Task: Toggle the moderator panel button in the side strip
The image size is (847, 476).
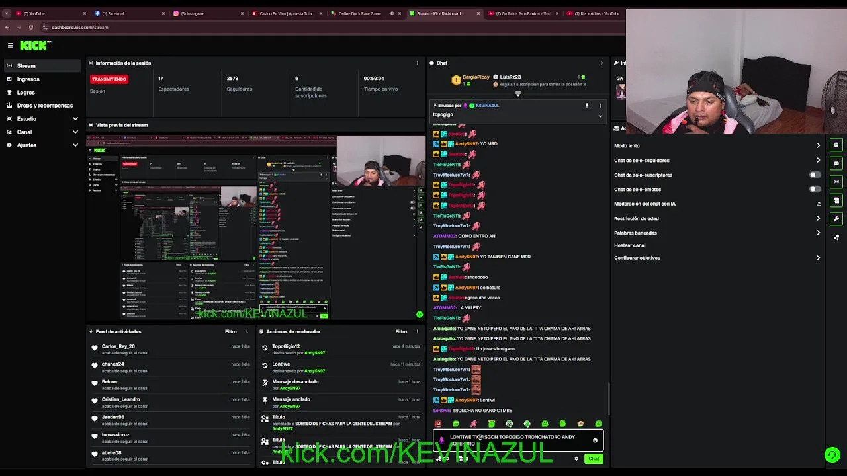Action: pos(836,200)
